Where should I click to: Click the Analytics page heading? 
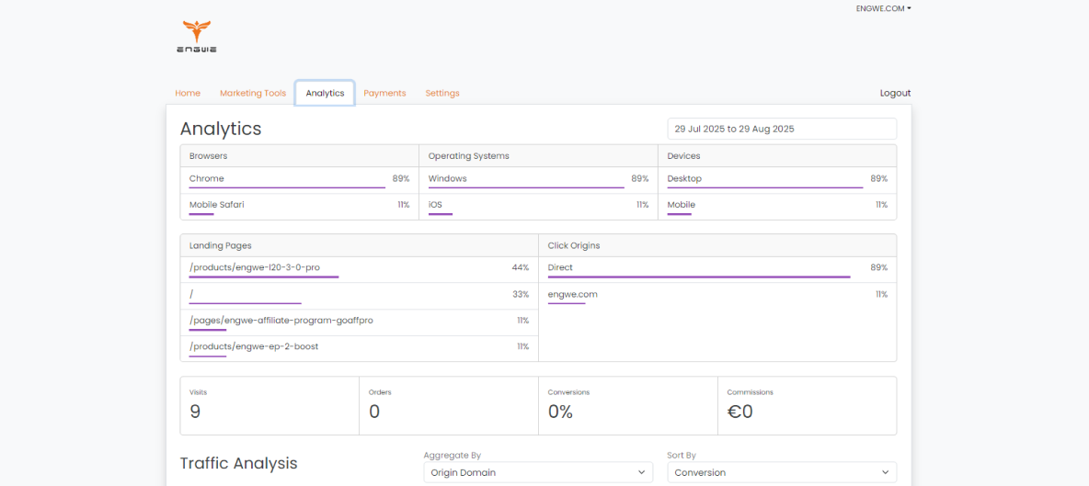(221, 129)
